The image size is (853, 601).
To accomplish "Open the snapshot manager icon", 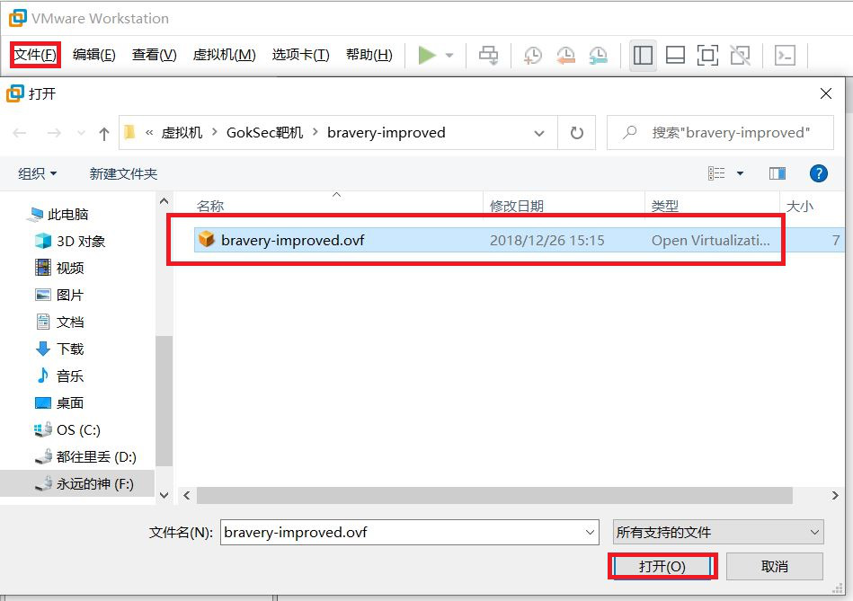I will point(599,55).
